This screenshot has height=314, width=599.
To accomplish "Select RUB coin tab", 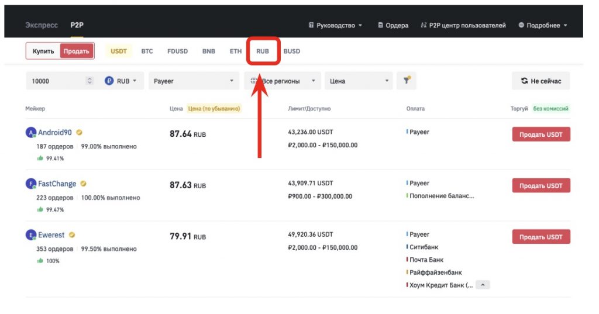I will [263, 51].
